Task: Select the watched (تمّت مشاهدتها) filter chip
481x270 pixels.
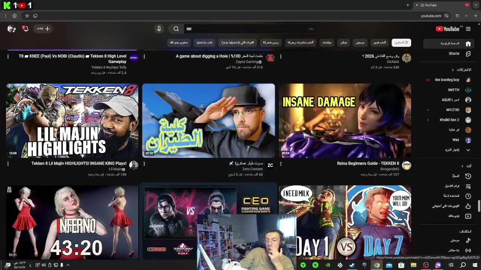Action: [204, 42]
